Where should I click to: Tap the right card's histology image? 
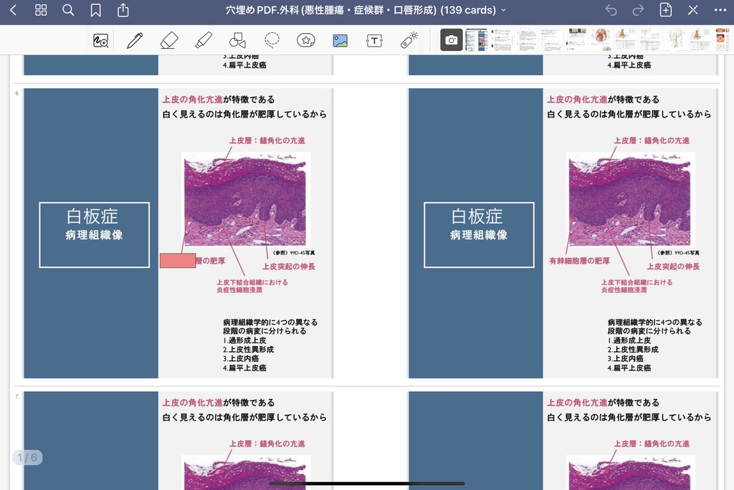631,199
